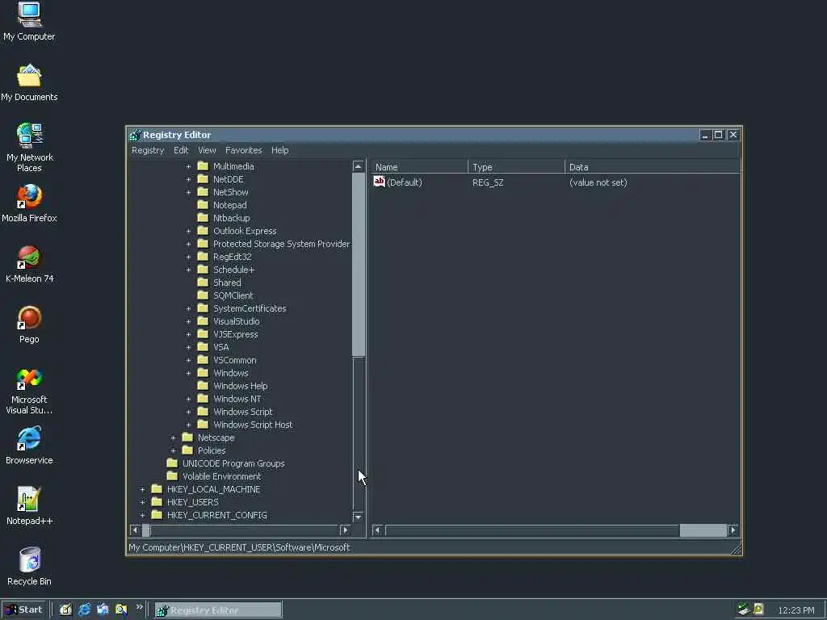Image resolution: width=827 pixels, height=620 pixels.
Task: Click tree pane scroll down arrow
Action: [x=358, y=517]
